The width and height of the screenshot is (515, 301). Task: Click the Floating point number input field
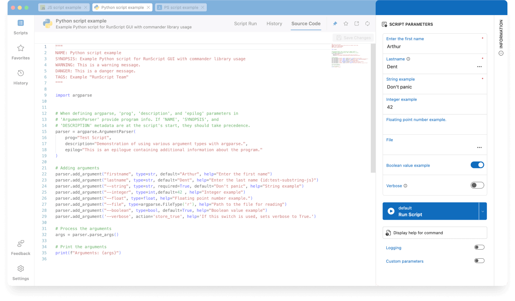coord(435,124)
